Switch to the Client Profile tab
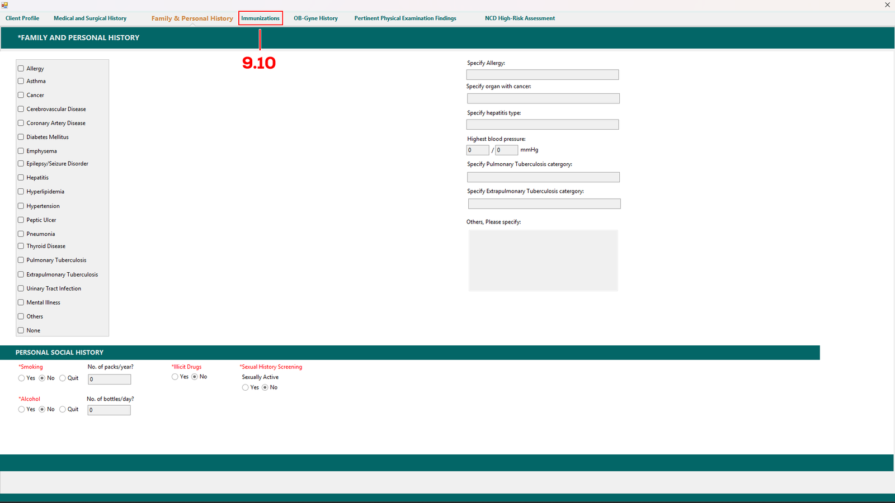 tap(22, 18)
